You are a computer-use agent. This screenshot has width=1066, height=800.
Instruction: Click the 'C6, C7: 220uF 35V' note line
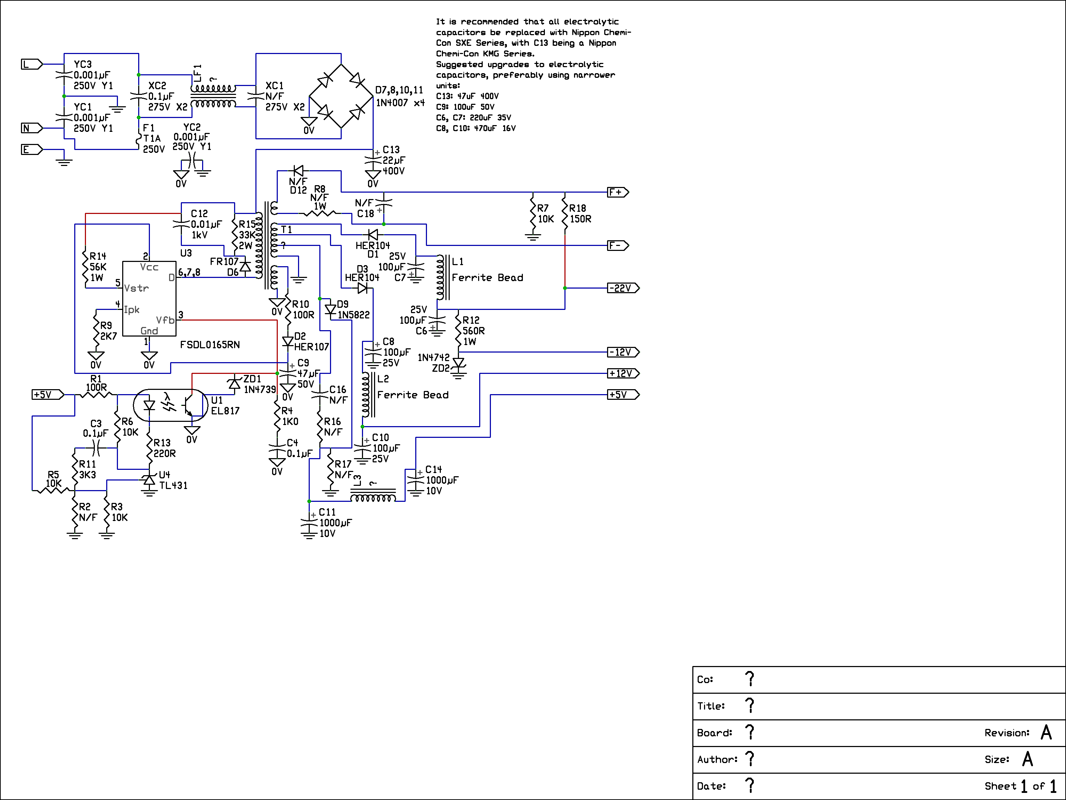(473, 117)
